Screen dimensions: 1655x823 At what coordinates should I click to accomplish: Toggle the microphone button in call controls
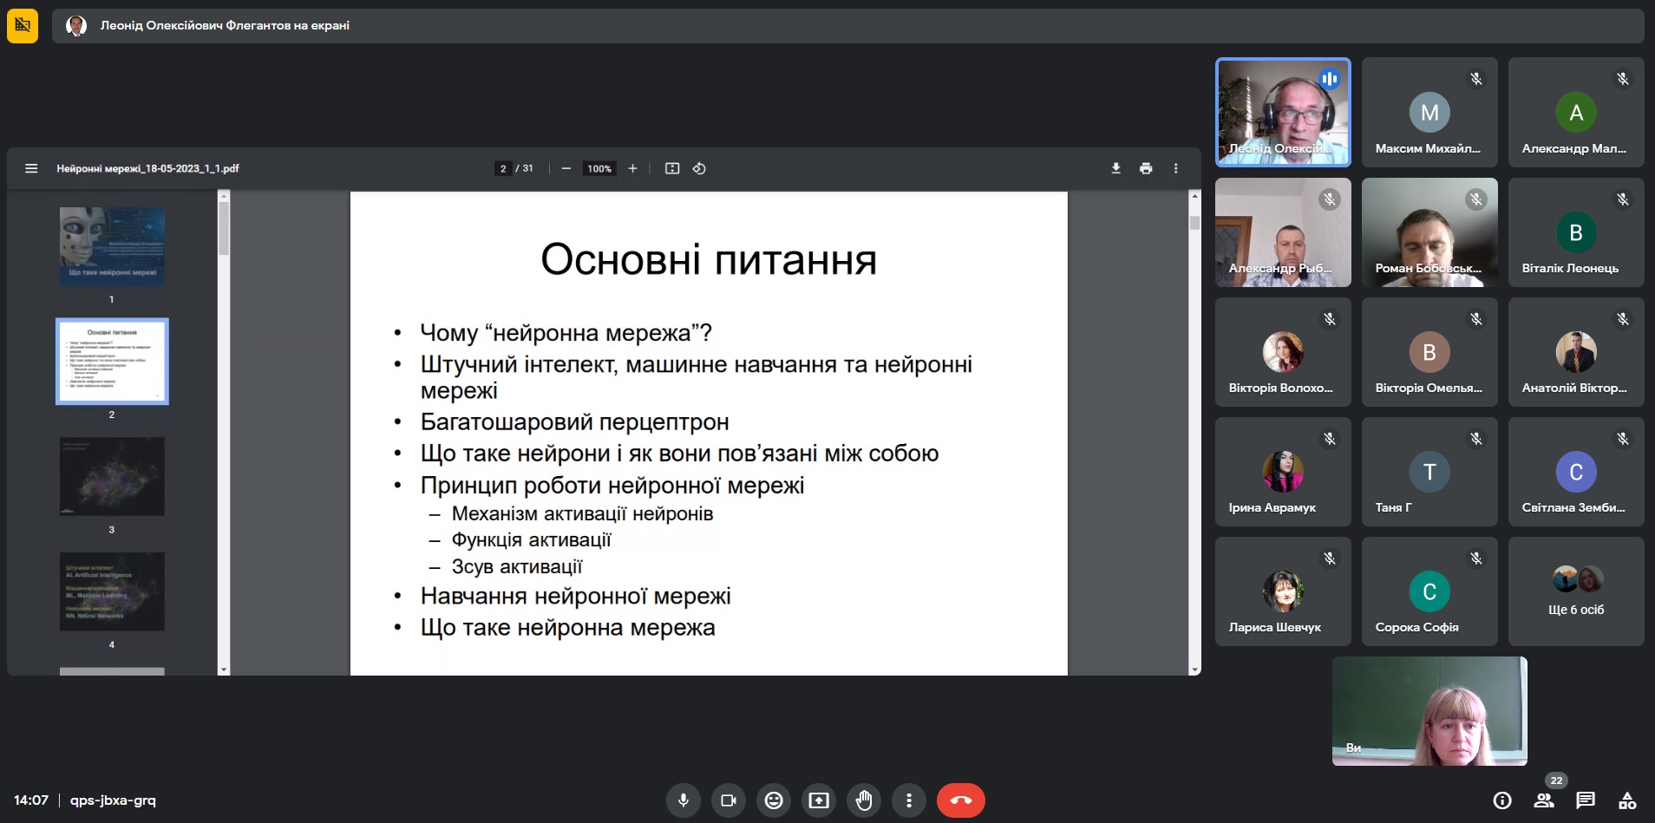pyautogui.click(x=684, y=800)
